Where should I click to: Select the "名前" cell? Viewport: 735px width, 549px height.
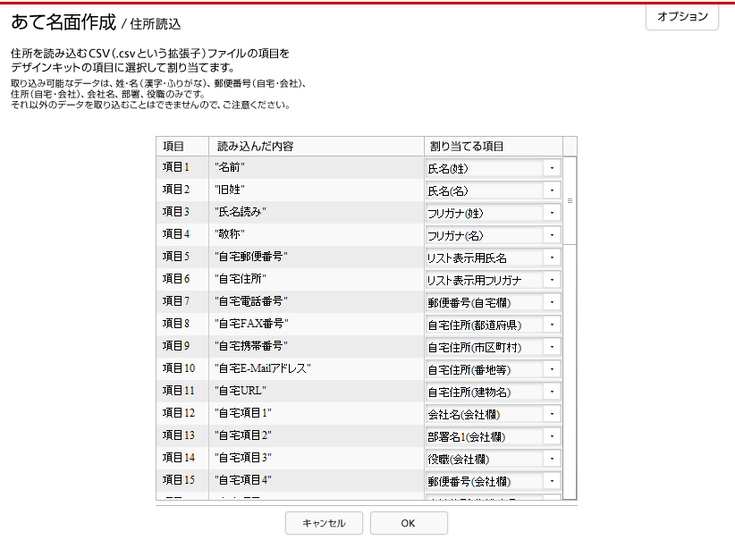click(x=317, y=167)
